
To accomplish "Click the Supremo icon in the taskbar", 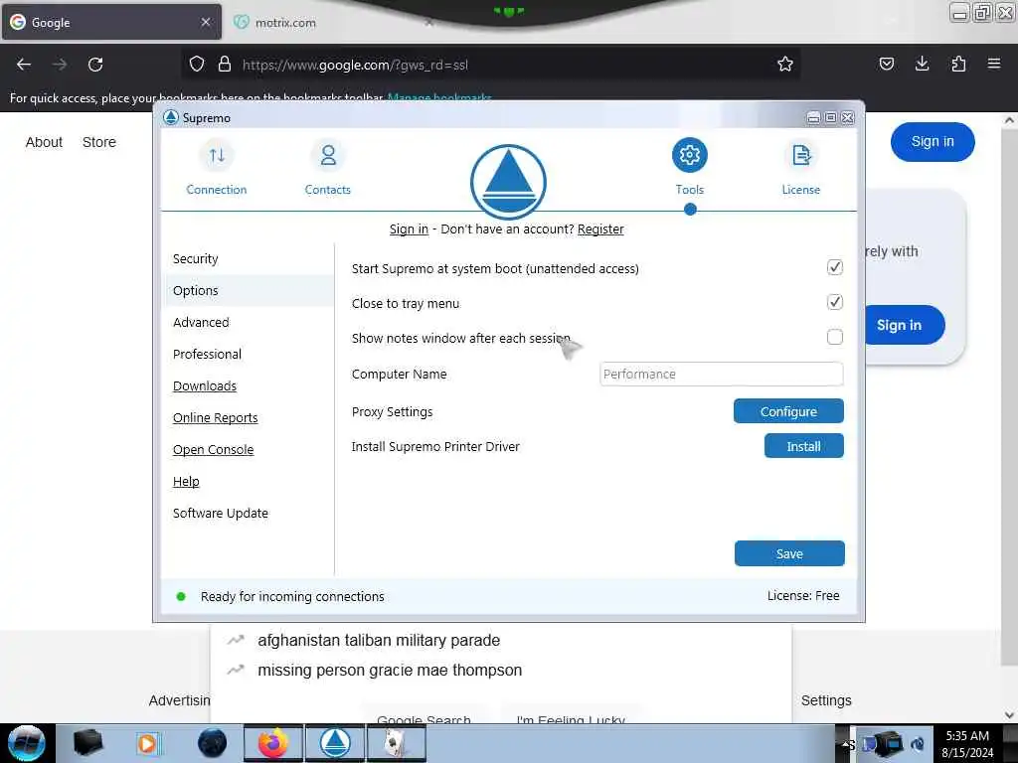I will [334, 743].
